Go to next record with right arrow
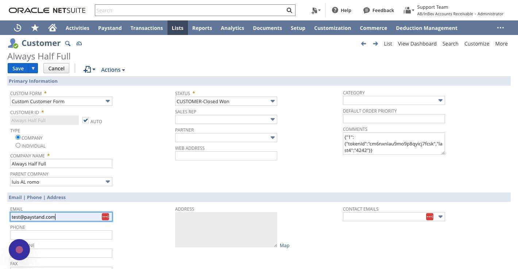Viewport: 518px width, 269px height. 375,44
